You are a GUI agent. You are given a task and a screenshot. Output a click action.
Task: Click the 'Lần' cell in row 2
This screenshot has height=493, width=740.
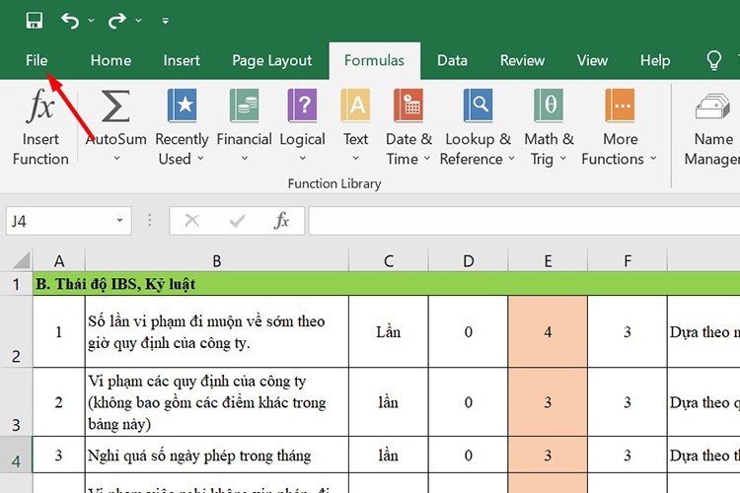pyautogui.click(x=389, y=331)
